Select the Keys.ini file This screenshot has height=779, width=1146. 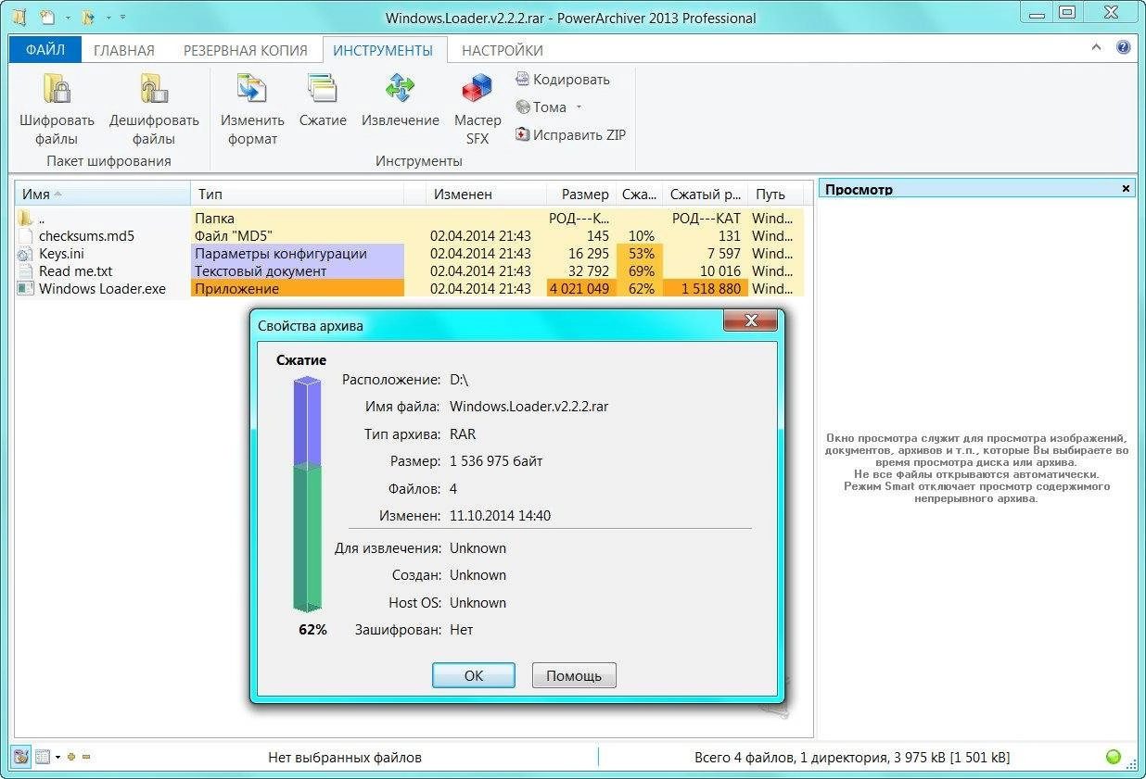coord(62,254)
